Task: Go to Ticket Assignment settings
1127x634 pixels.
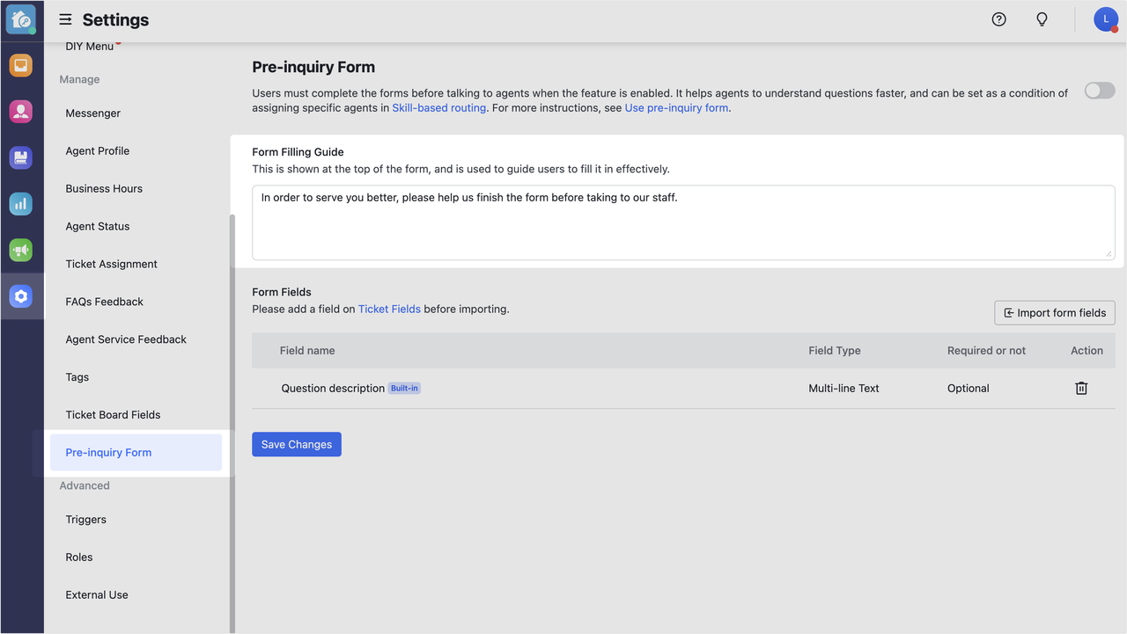Action: point(112,265)
